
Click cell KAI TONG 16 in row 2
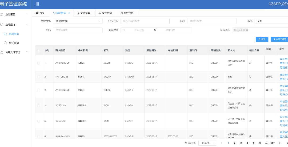tap(62, 77)
